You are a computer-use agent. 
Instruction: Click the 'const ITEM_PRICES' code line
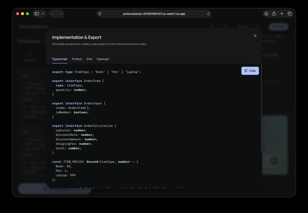click(95, 162)
